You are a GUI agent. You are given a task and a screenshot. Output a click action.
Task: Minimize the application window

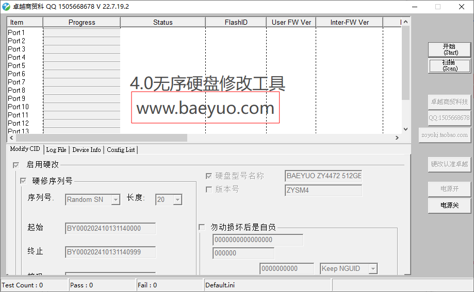pyautogui.click(x=415, y=7)
